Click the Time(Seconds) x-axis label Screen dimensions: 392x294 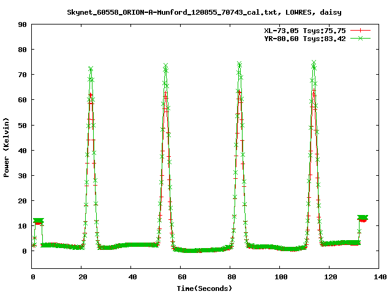[204, 288]
